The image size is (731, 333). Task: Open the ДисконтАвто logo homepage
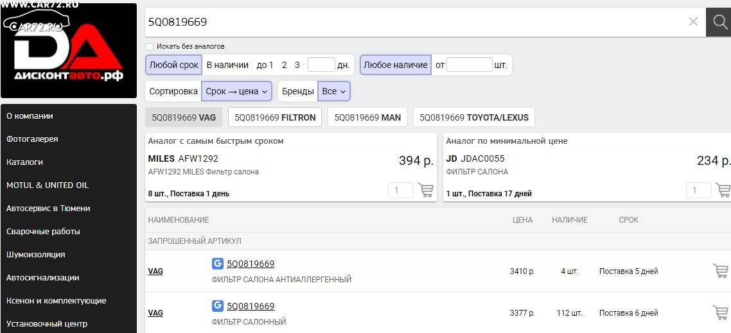[69, 51]
